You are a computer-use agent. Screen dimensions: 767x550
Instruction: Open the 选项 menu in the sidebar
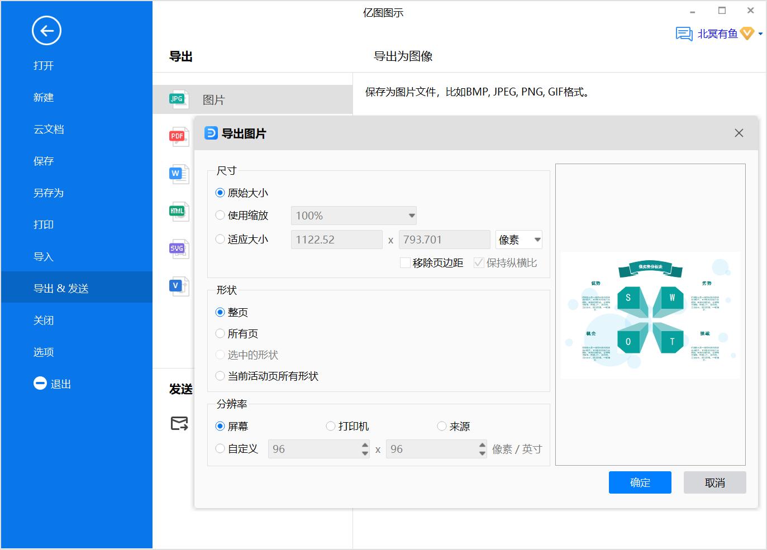click(43, 352)
